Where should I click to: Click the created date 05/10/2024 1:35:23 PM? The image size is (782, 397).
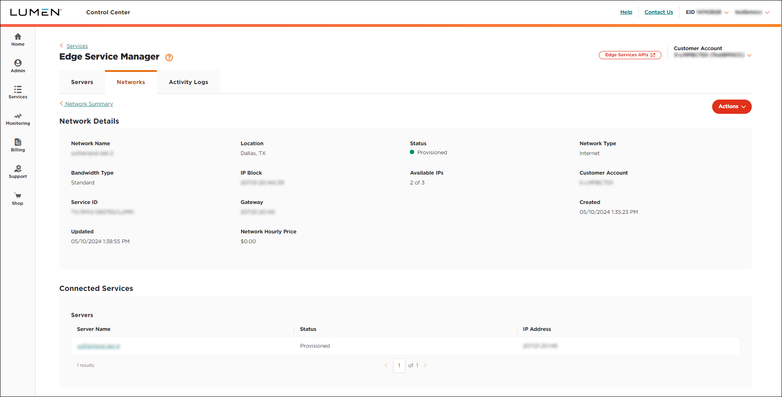(609, 212)
